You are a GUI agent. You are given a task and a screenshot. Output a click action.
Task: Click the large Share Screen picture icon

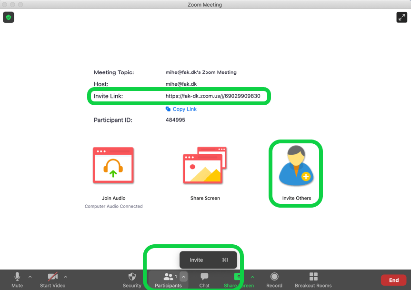point(205,165)
